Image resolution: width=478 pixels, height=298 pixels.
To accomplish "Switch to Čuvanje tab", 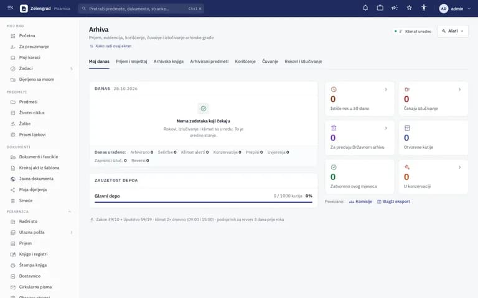I will (270, 61).
